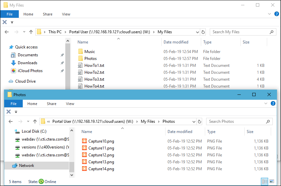Go back in My Files window
The height and width of the screenshot is (186, 281).
(x=7, y=32)
